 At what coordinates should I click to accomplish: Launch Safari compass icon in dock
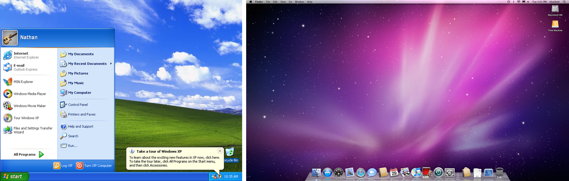tap(361, 172)
